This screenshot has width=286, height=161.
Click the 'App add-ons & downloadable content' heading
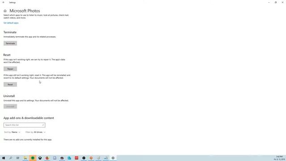pos(29,118)
